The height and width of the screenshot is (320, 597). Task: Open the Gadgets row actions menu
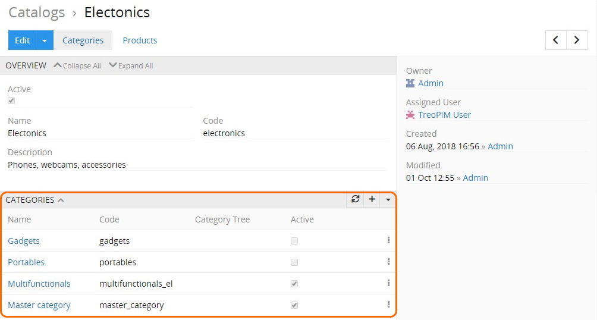[x=388, y=240]
